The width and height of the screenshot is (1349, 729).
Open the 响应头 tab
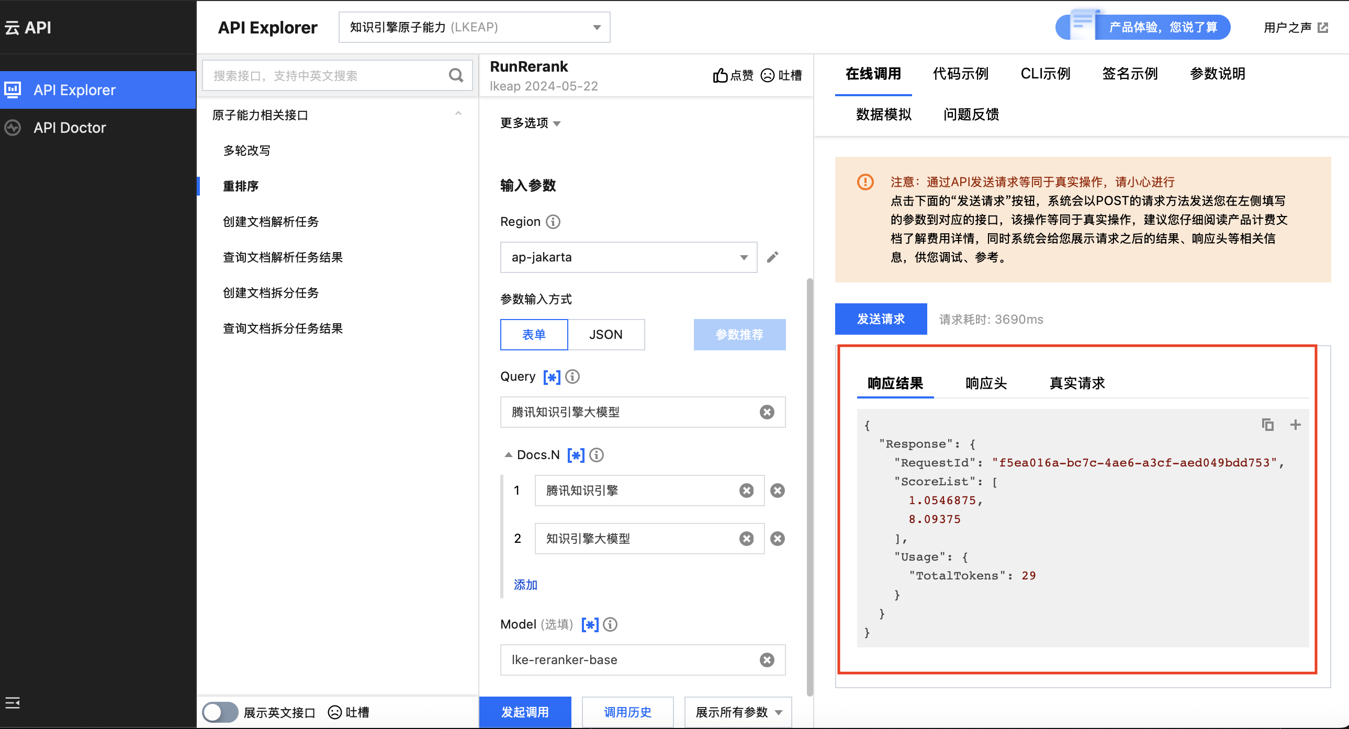coord(986,383)
